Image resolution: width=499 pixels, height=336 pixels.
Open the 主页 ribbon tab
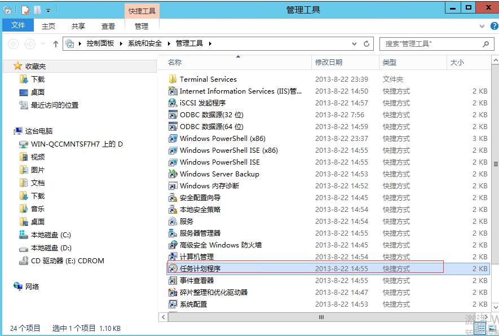[48, 26]
